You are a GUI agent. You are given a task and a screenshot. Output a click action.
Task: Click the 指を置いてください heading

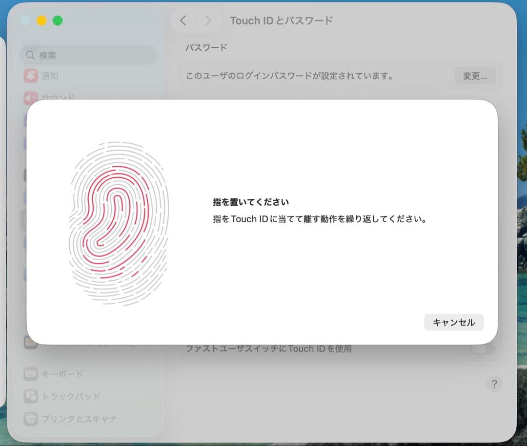[x=251, y=202]
